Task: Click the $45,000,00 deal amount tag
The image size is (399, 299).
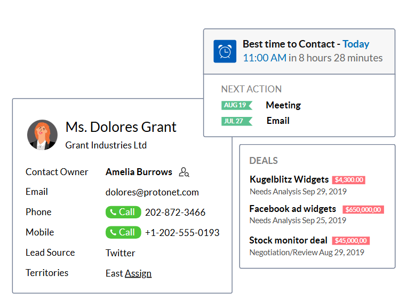Action: (350, 241)
